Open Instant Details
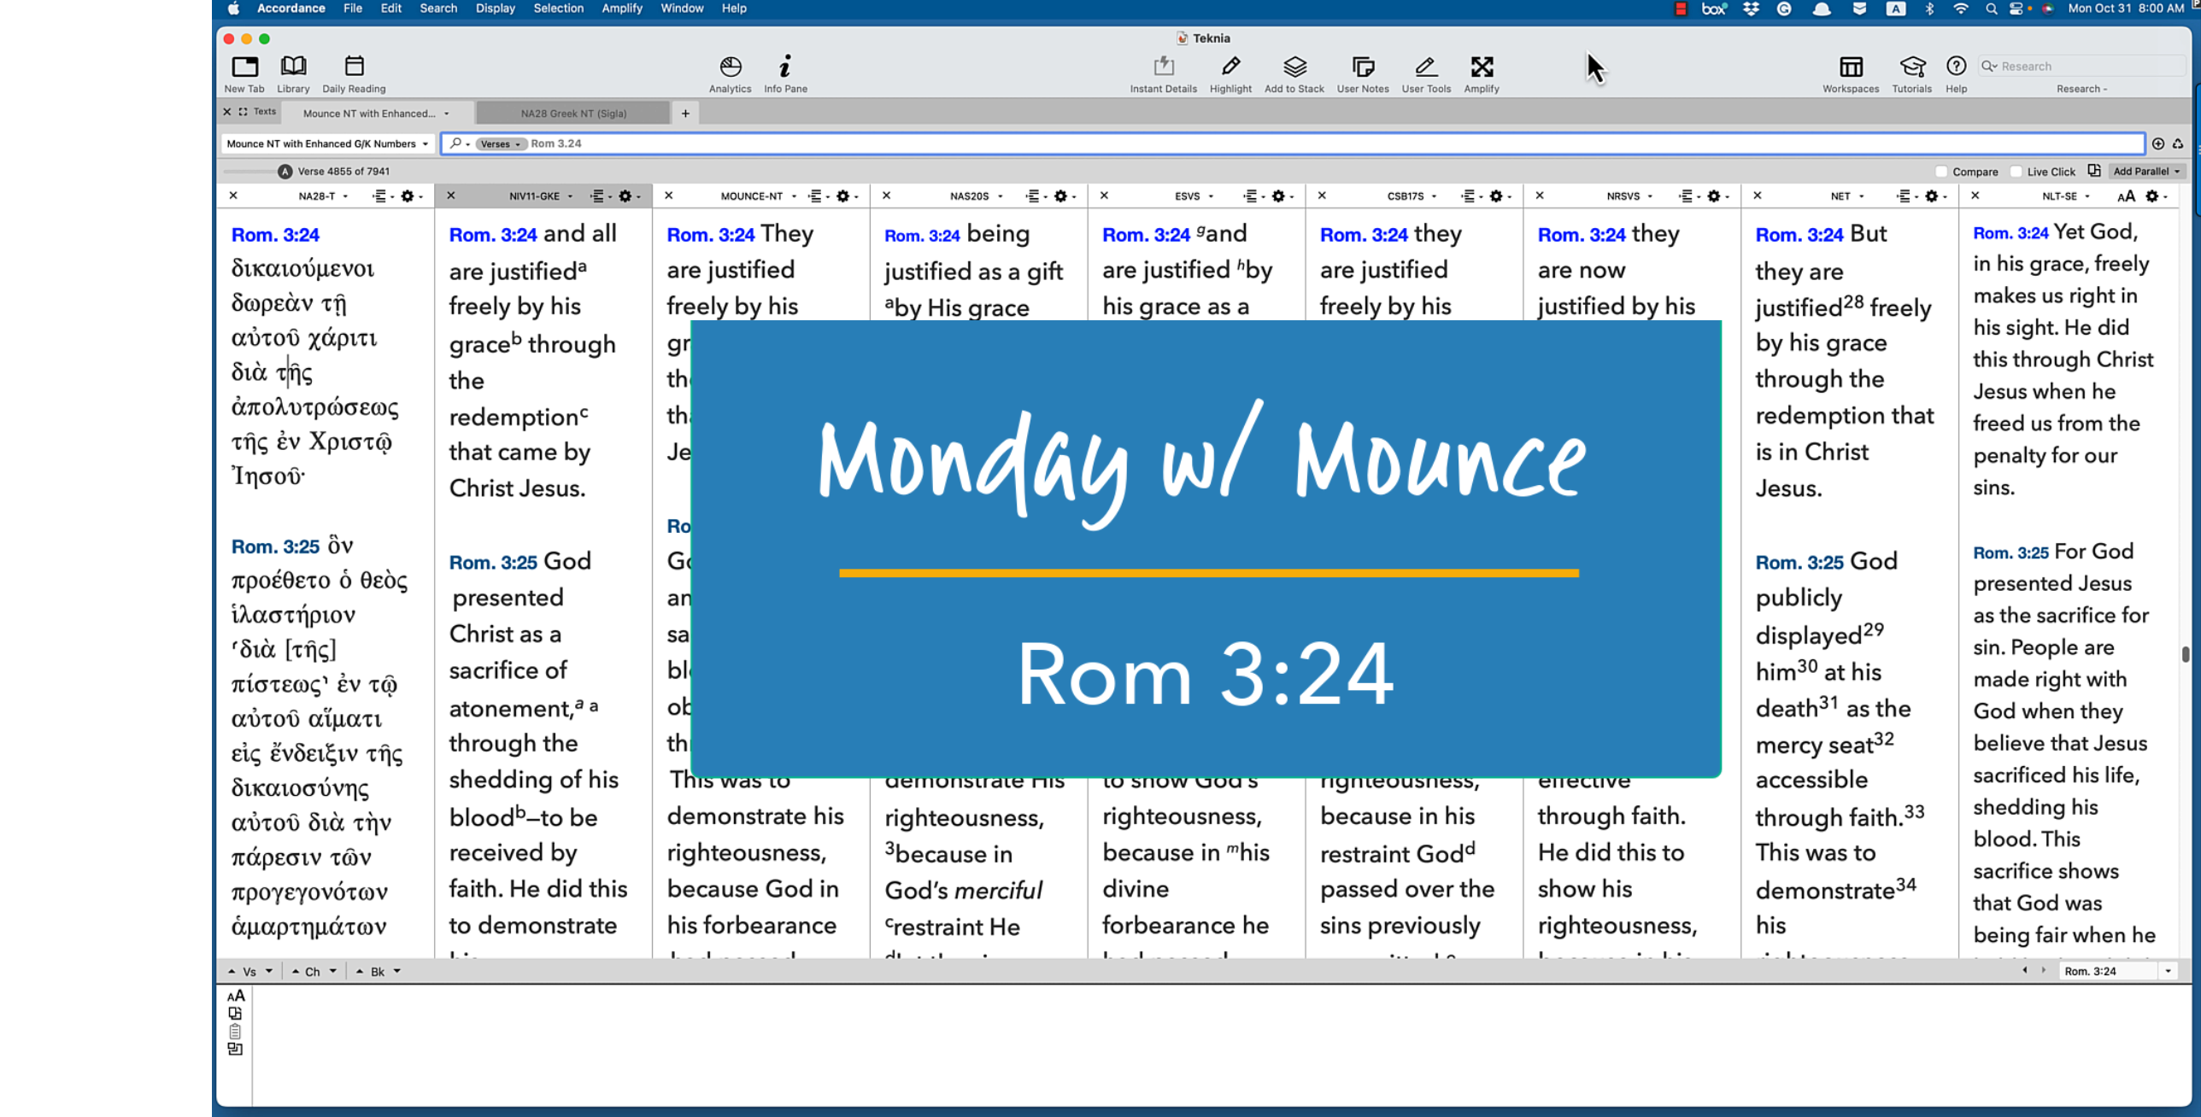The width and height of the screenshot is (2201, 1117). [1163, 73]
